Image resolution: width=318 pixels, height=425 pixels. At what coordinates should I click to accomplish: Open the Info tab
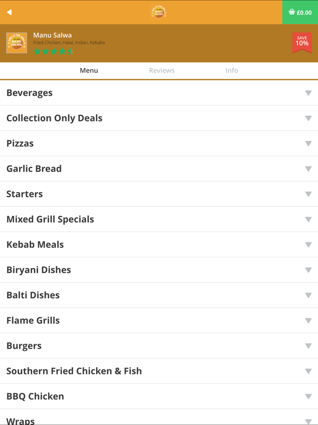coord(232,70)
